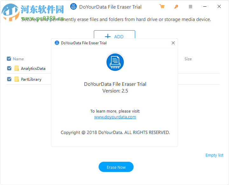Click the About dialog title text
Image resolution: width=229 pixels, height=185 pixels.
[84, 43]
